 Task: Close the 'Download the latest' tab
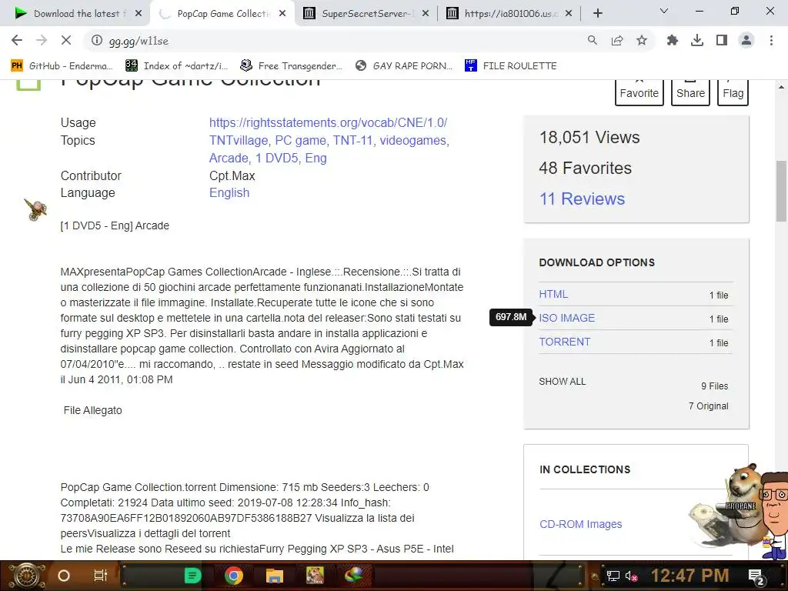tap(139, 14)
